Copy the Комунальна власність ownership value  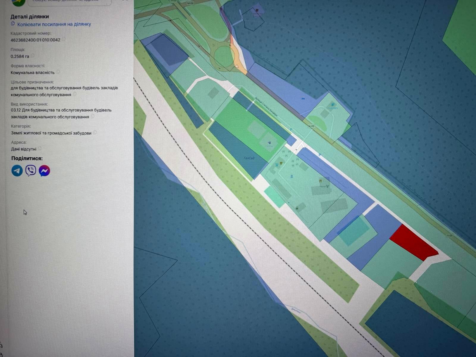[x=58, y=72]
